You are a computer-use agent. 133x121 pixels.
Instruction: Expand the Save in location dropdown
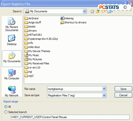(85, 11)
